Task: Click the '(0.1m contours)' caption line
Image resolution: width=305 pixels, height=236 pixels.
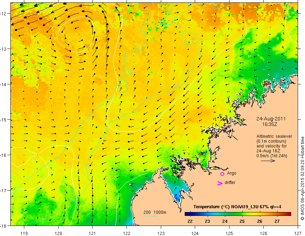Action: (271, 141)
